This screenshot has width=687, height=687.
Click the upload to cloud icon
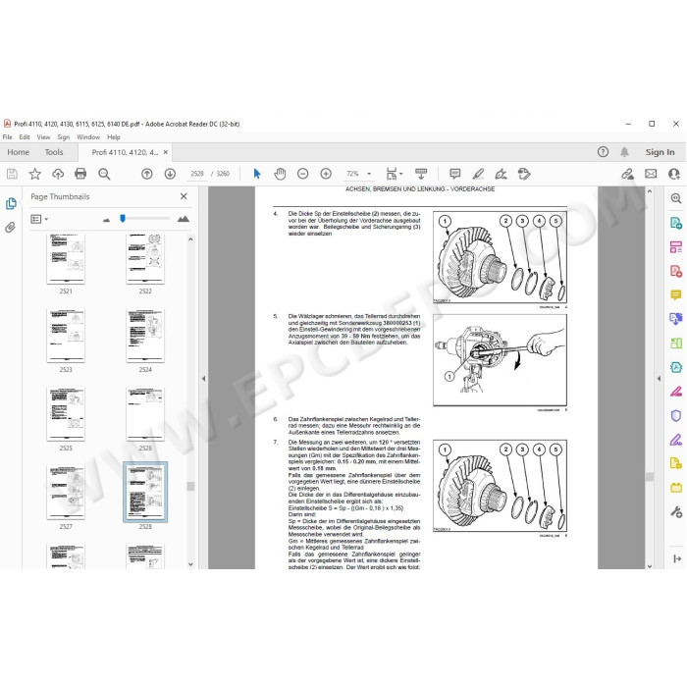point(58,174)
